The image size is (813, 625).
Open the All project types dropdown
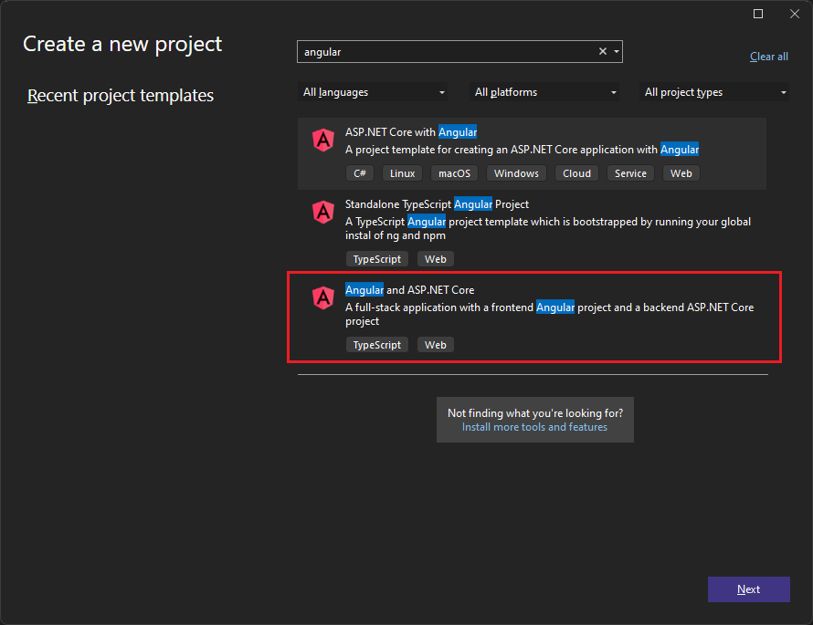coord(715,91)
